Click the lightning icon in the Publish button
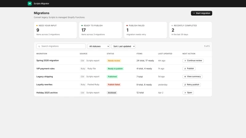 click(x=185, y=69)
